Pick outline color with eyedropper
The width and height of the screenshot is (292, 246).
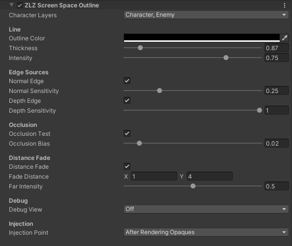coord(284,38)
